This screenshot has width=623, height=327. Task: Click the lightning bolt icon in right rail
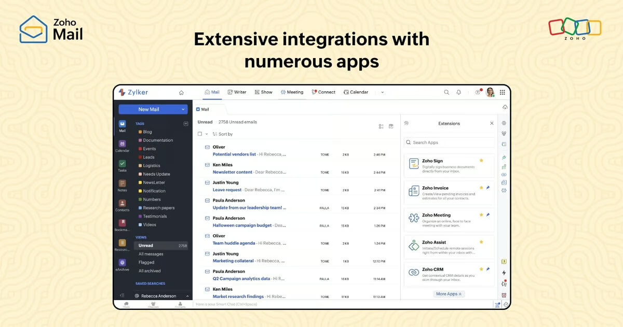[x=504, y=273]
